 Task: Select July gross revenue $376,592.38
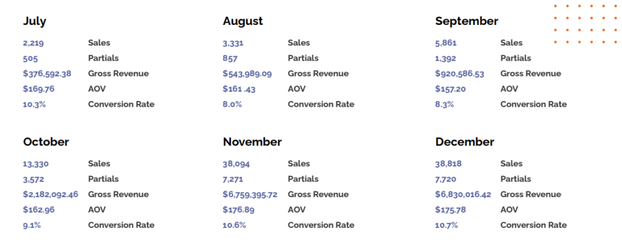[x=47, y=73]
